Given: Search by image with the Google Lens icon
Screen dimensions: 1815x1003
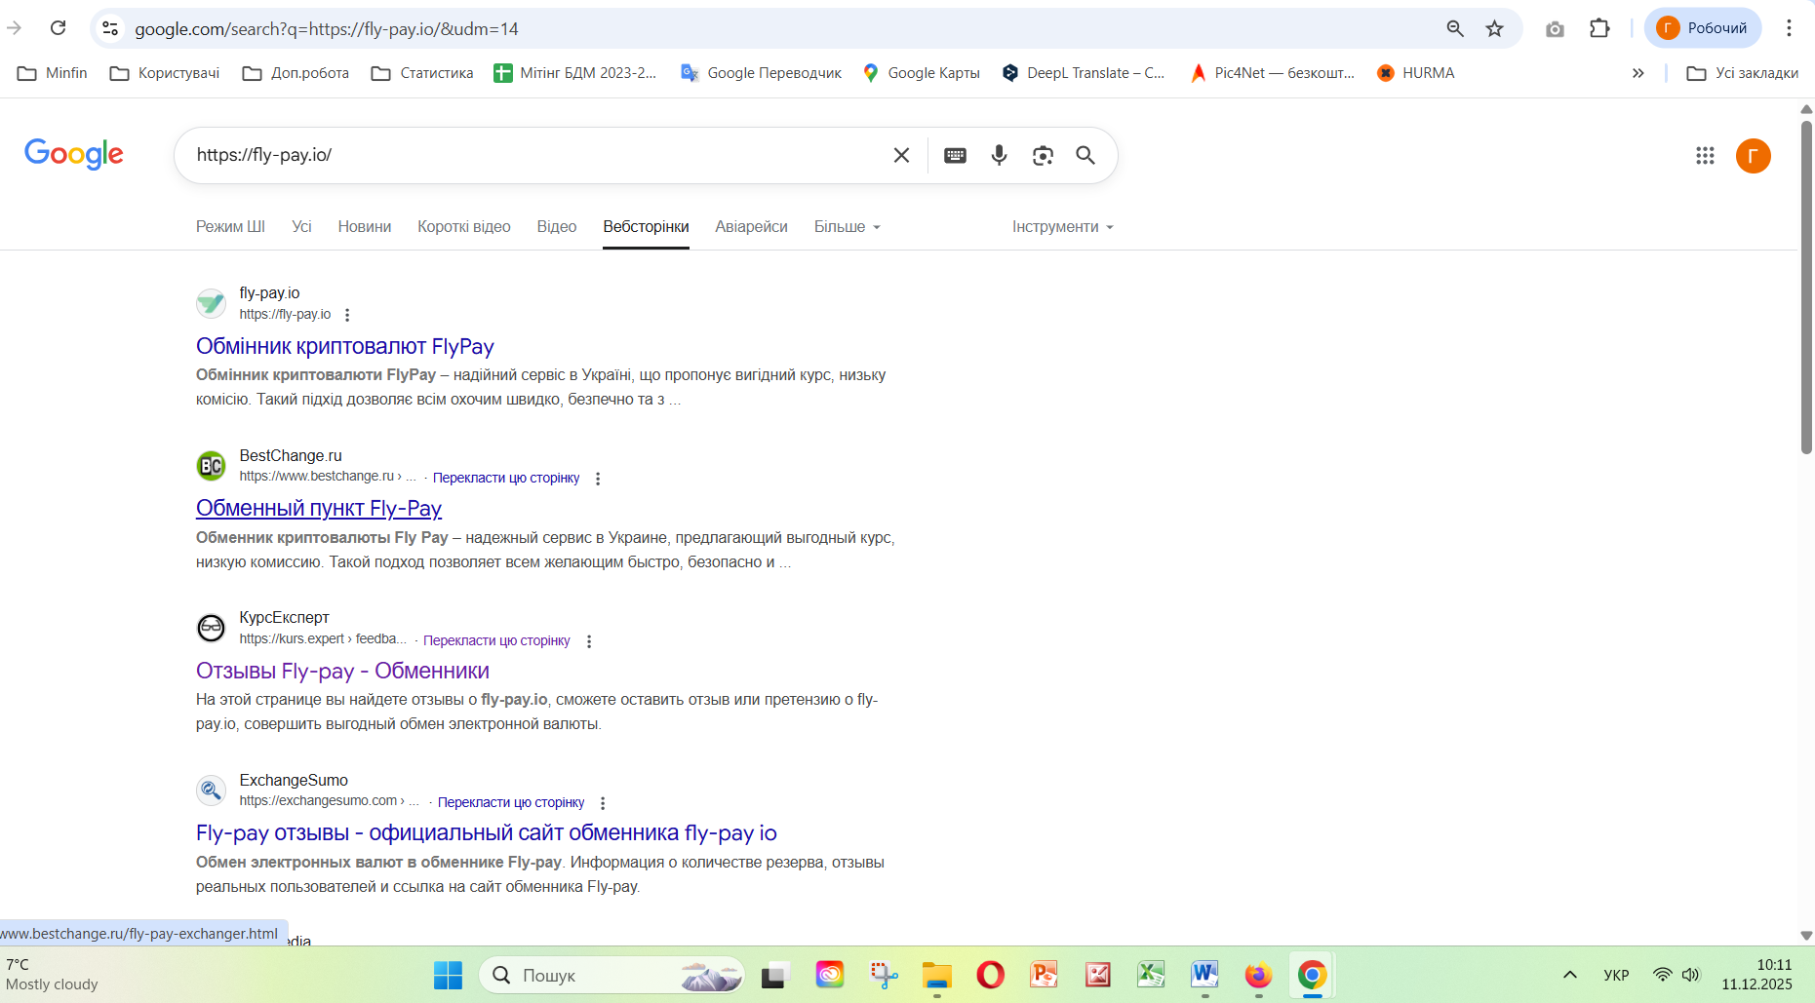Looking at the screenshot, I should coord(1043,155).
